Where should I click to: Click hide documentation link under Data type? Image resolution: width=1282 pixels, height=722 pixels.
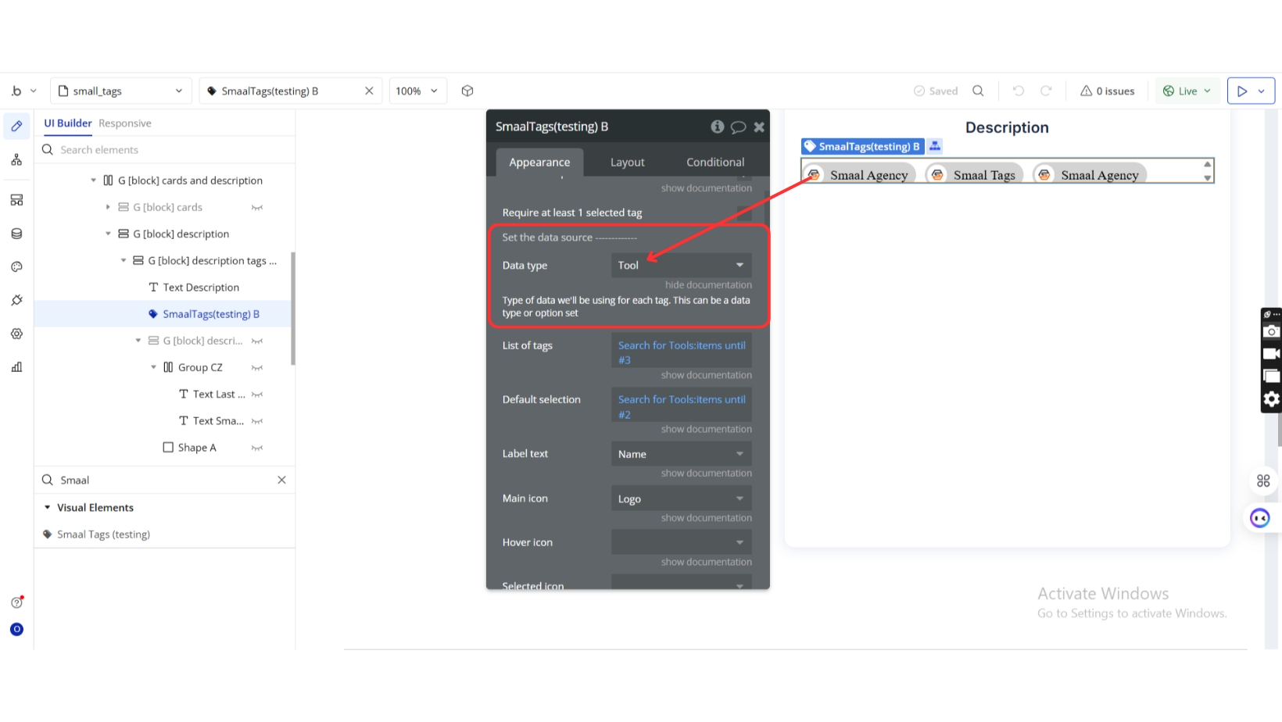click(x=707, y=285)
